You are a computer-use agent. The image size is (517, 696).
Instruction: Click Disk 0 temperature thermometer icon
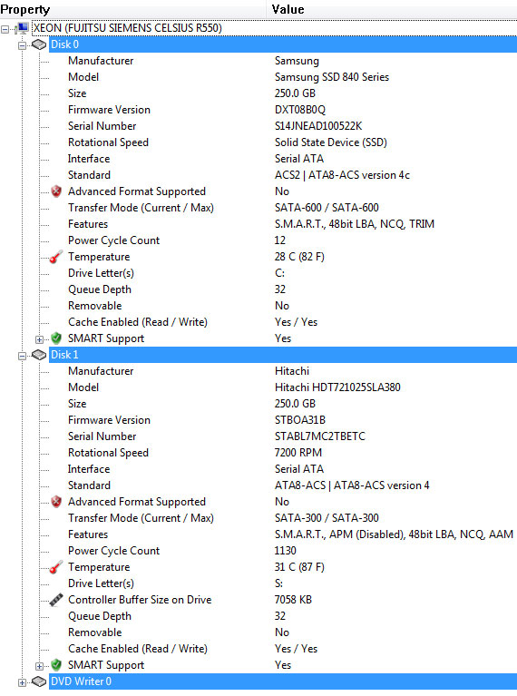[56, 257]
